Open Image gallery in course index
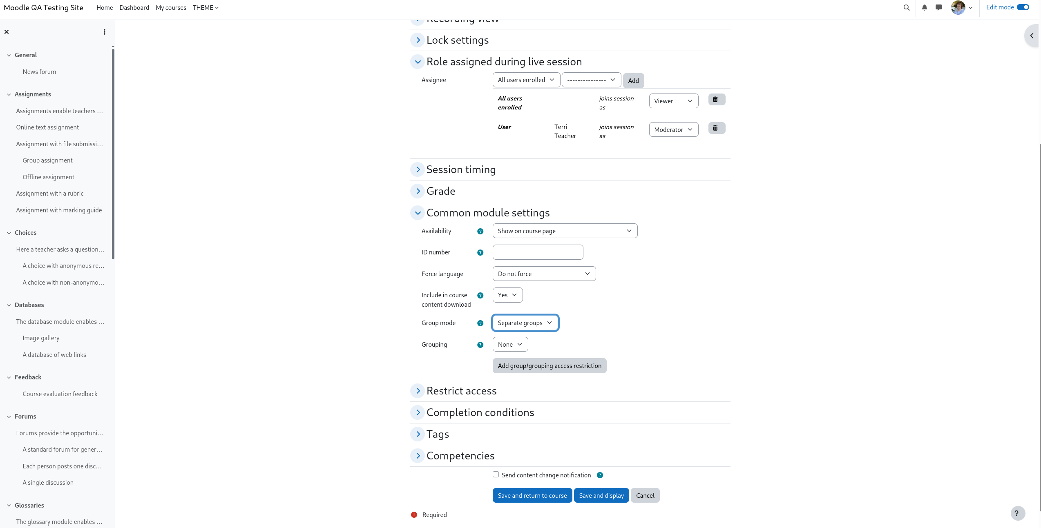 [41, 338]
